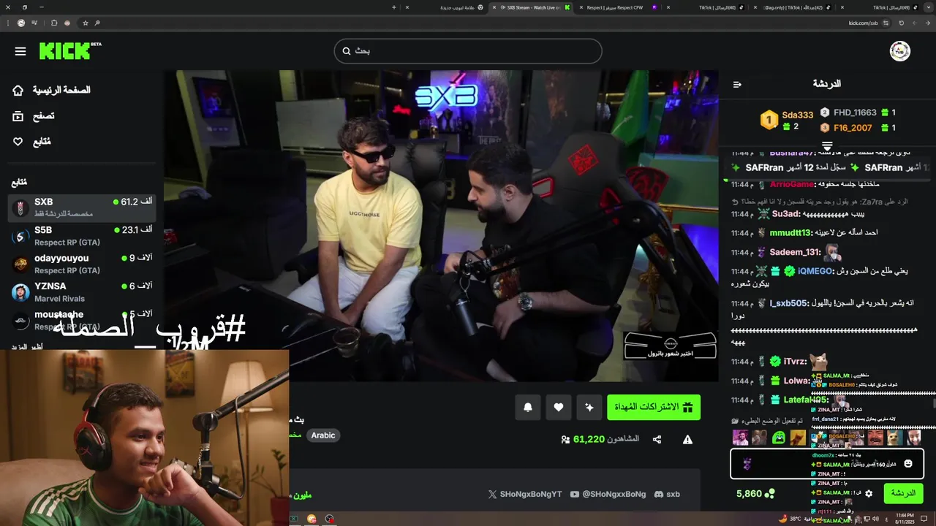Pick the green crying emote in quick emotes
Screen dimensions: 936x526
pyautogui.click(x=779, y=438)
